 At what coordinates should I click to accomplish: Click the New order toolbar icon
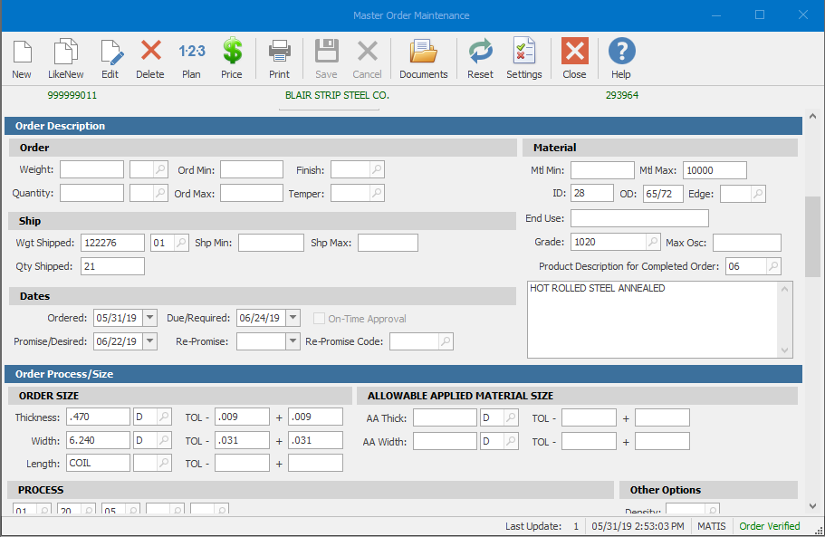[22, 59]
